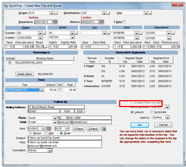This screenshot has height=167, width=186.
Task: Click the Destination lookup ellipsis button
Action: point(108,13)
